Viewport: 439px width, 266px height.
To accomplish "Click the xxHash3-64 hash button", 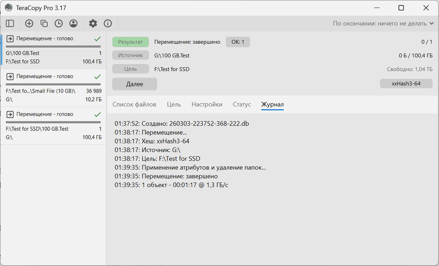I will pyautogui.click(x=406, y=83).
